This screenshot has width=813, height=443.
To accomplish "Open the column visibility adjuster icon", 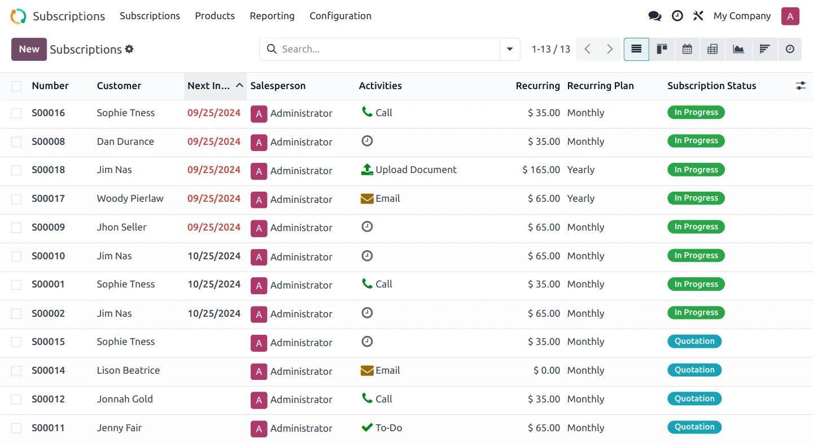I will (x=801, y=86).
